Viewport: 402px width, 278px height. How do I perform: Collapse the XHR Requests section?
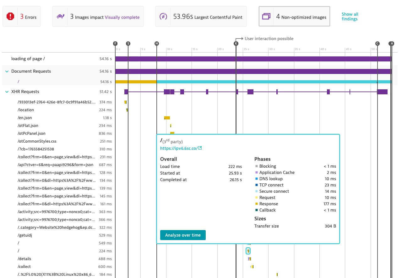pyautogui.click(x=7, y=92)
